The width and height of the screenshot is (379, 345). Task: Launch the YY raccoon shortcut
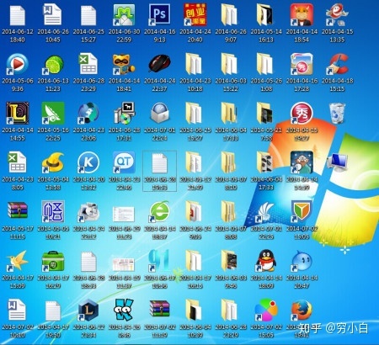click(124, 64)
